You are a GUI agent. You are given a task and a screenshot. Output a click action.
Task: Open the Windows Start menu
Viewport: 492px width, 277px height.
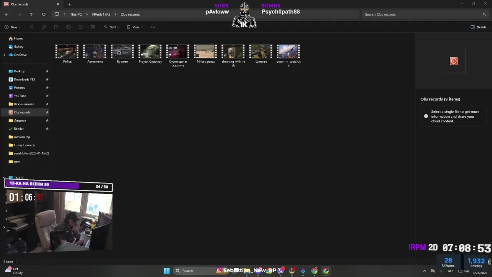click(x=166, y=271)
